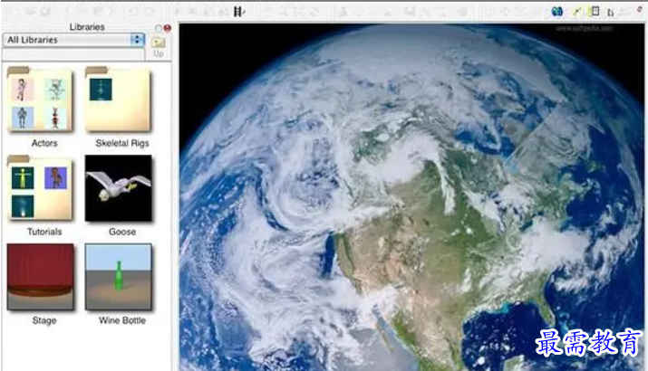Click the panel layout icon beside the yellow arrow

click(x=595, y=12)
